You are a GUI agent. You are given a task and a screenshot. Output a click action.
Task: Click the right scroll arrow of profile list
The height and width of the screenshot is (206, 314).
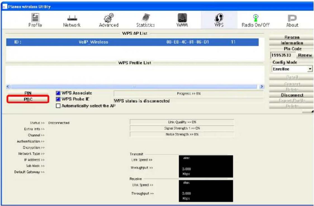tap(261, 87)
